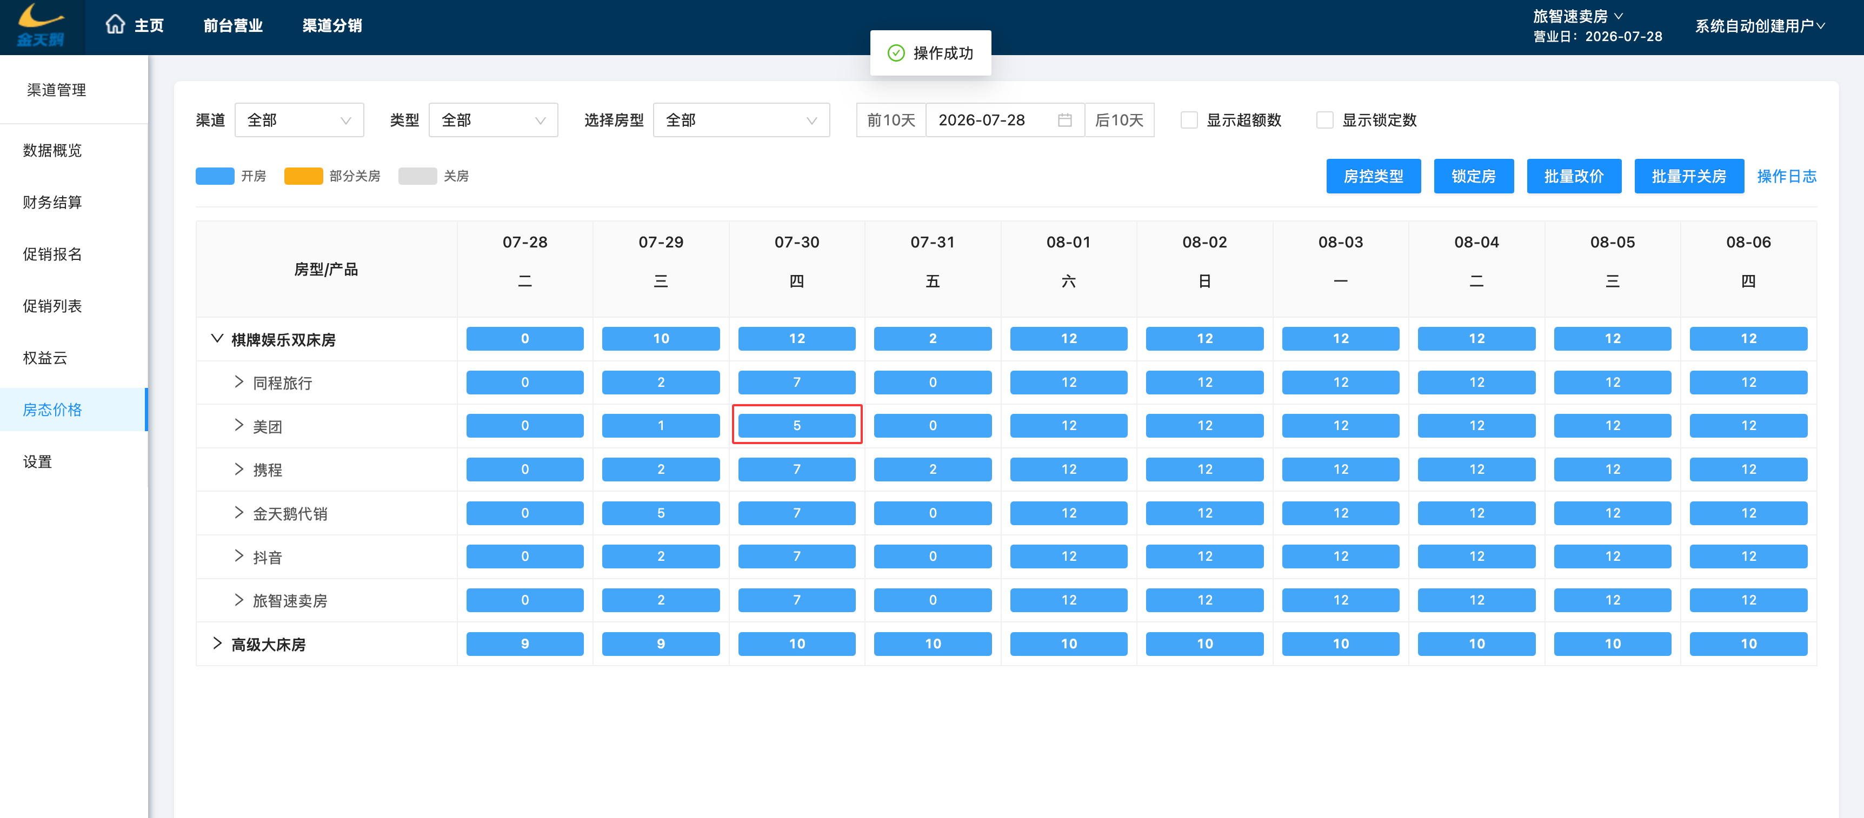Viewport: 1864px width, 818px height.
Task: Click 前10天 button
Action: tap(891, 120)
